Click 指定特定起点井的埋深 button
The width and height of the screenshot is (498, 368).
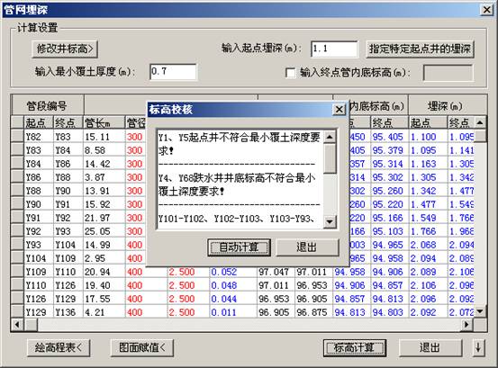point(420,49)
